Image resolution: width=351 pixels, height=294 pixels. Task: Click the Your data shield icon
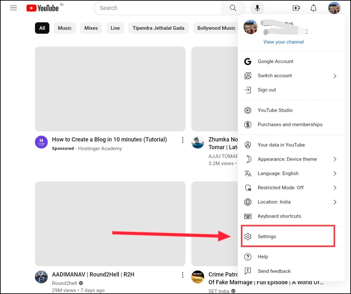click(x=248, y=145)
